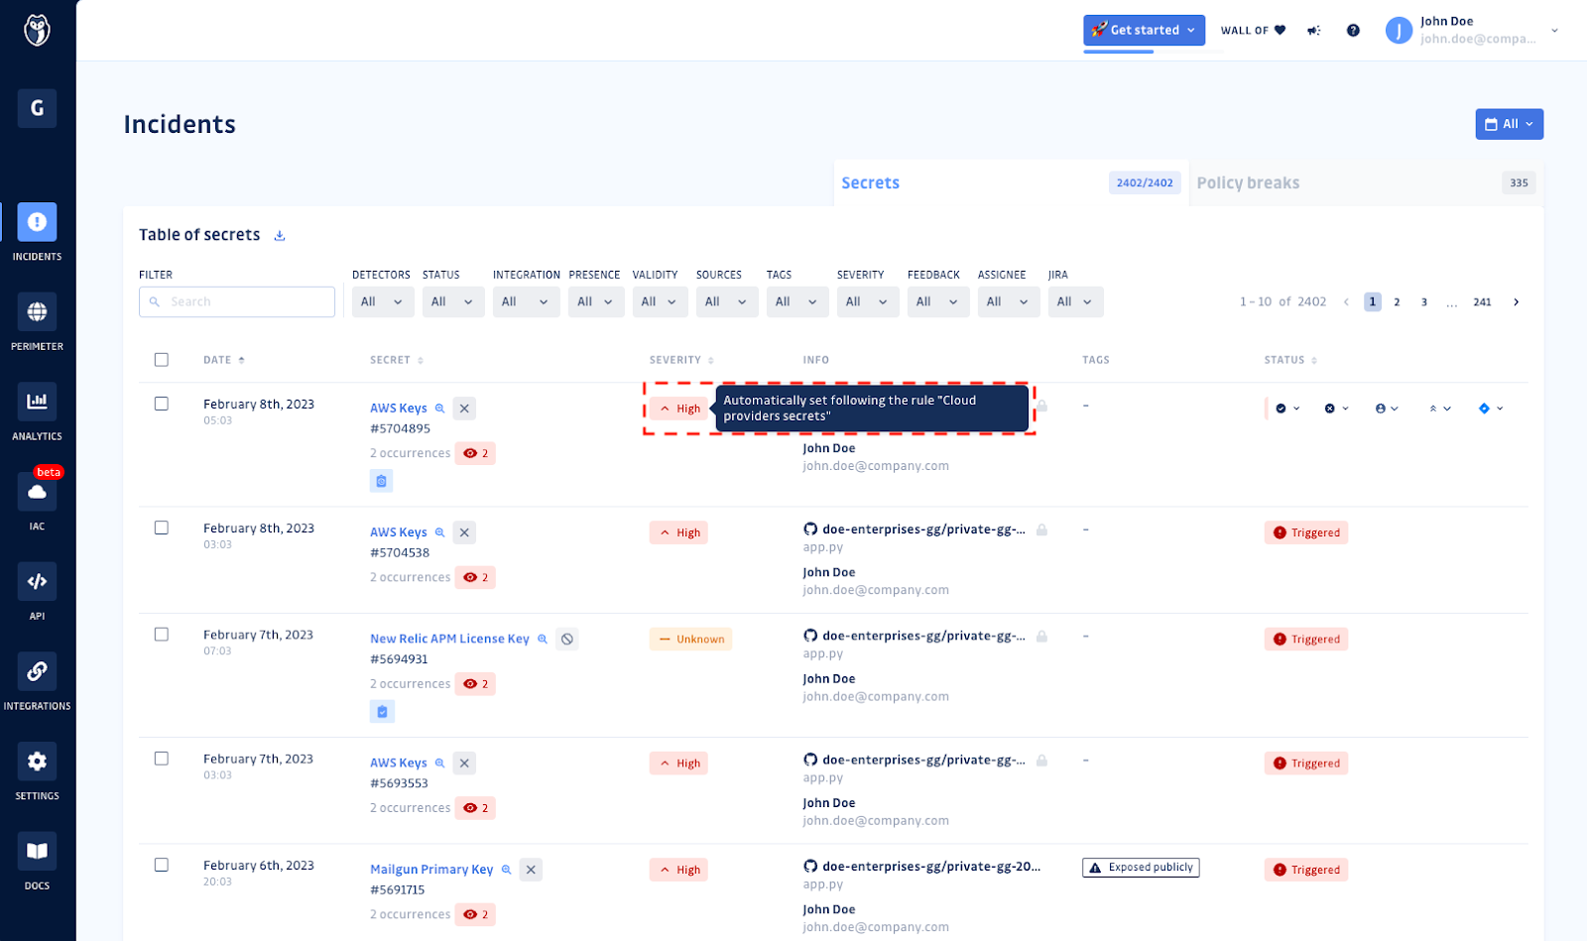Go to page 2 of results
This screenshot has width=1587, height=941.
click(1397, 302)
